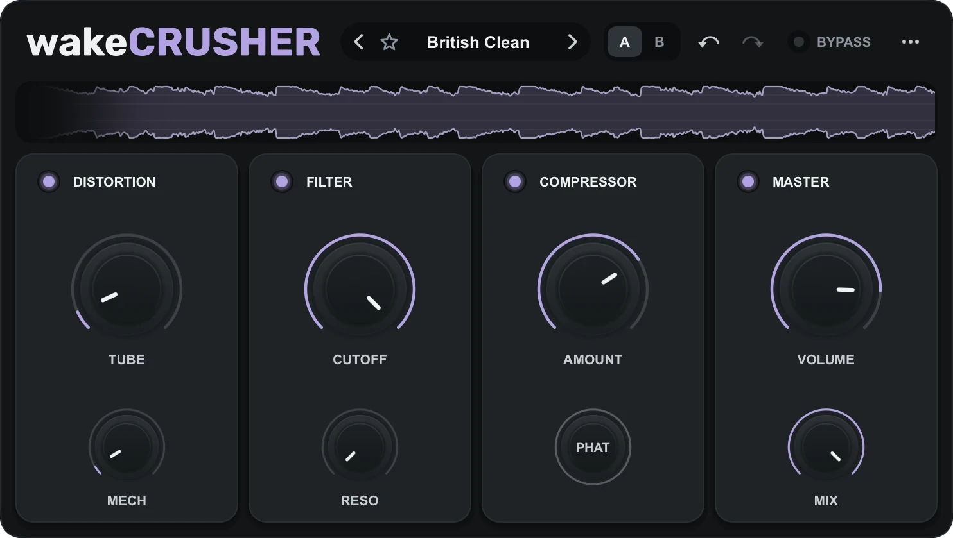Go to the previous preset arrow
Screen dimensions: 953x538
point(359,42)
